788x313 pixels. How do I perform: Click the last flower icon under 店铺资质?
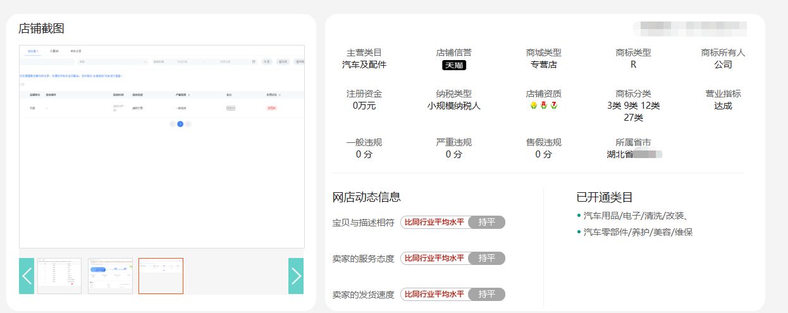click(x=554, y=105)
